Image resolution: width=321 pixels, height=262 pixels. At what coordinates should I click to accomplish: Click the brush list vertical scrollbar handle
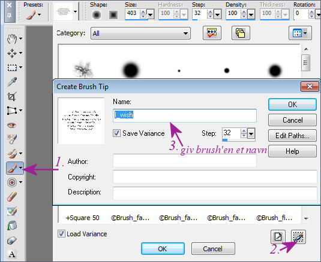(305, 63)
